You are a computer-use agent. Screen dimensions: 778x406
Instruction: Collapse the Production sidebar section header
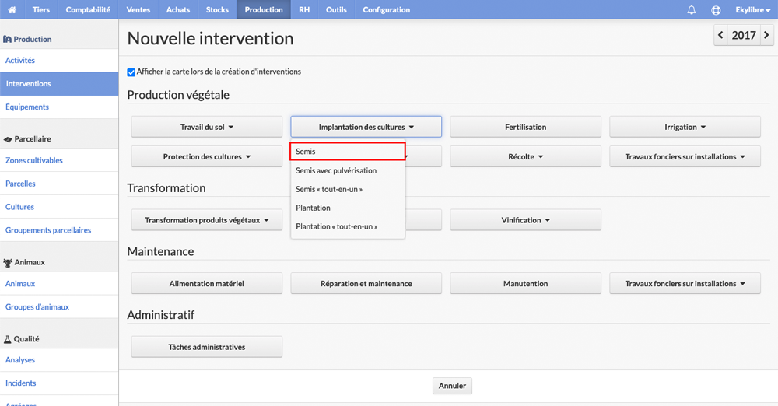(59, 39)
